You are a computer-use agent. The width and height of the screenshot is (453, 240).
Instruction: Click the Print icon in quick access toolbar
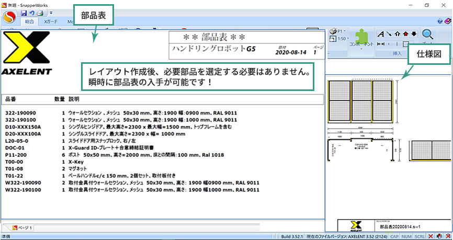coord(40,13)
